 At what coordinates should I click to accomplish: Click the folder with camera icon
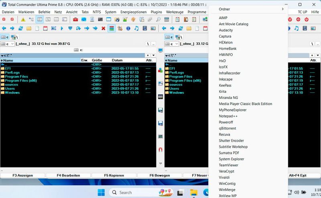coord(117,19)
